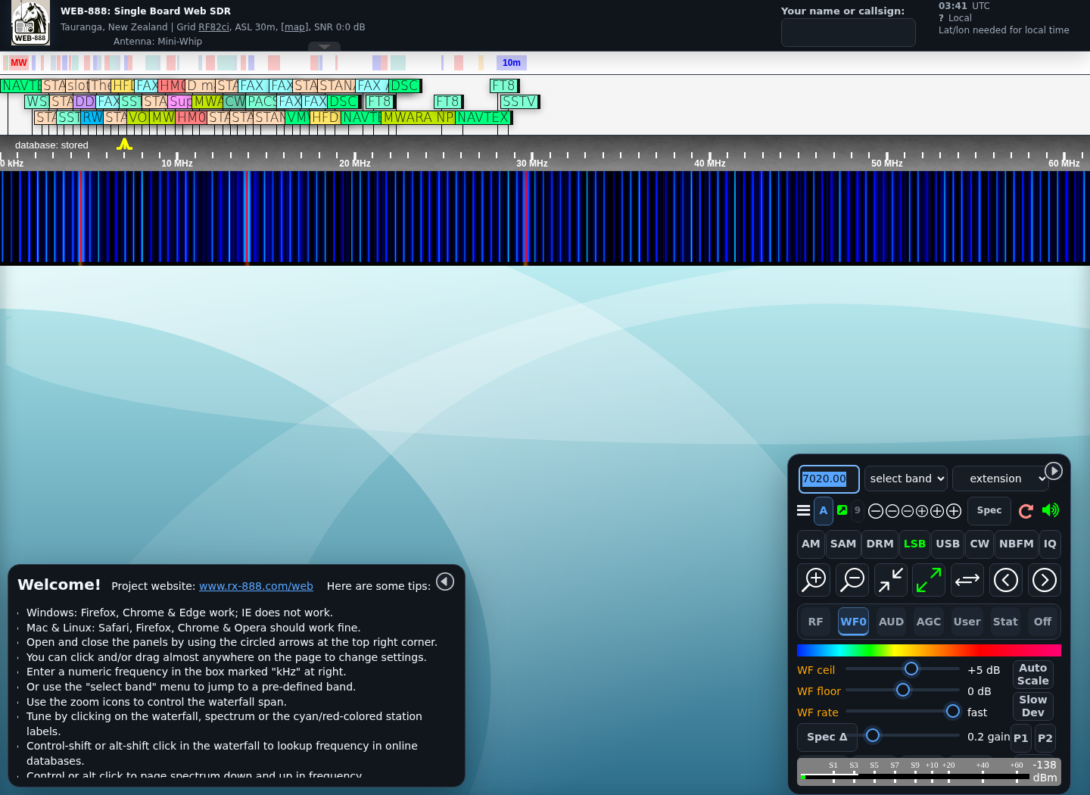This screenshot has width=1090, height=795.
Task: Open the www.rx-888.com/web project link
Action: [256, 586]
